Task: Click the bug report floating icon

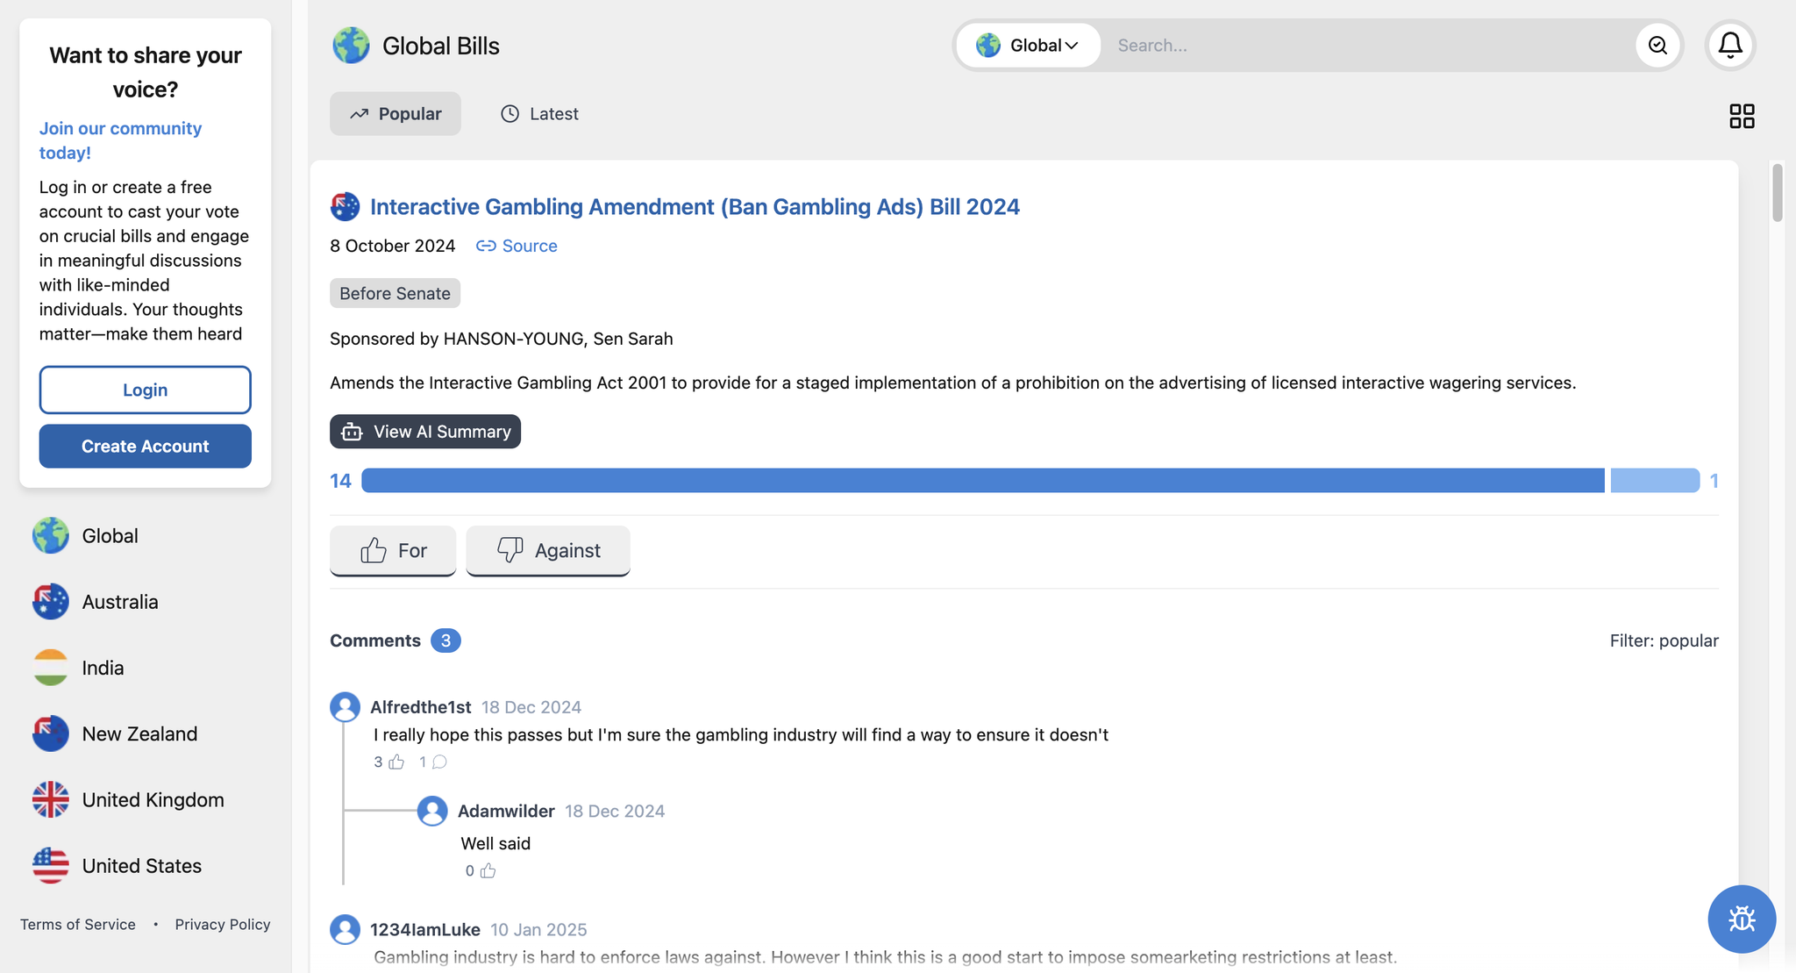Action: (x=1741, y=919)
